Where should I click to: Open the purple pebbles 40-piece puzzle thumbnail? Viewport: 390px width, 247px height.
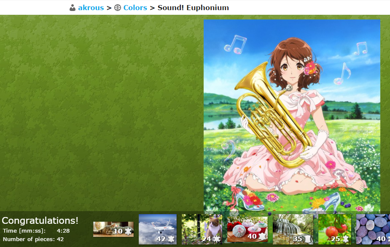pyautogui.click(x=373, y=229)
